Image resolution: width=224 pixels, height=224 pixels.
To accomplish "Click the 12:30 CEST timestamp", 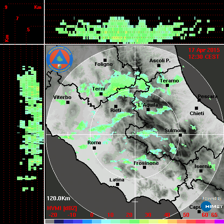I will pyautogui.click(x=204, y=57).
